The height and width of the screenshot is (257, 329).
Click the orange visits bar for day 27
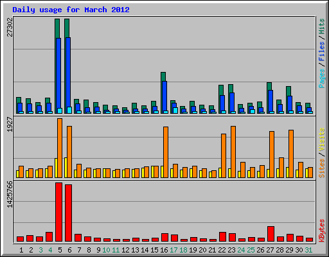tap(272, 154)
